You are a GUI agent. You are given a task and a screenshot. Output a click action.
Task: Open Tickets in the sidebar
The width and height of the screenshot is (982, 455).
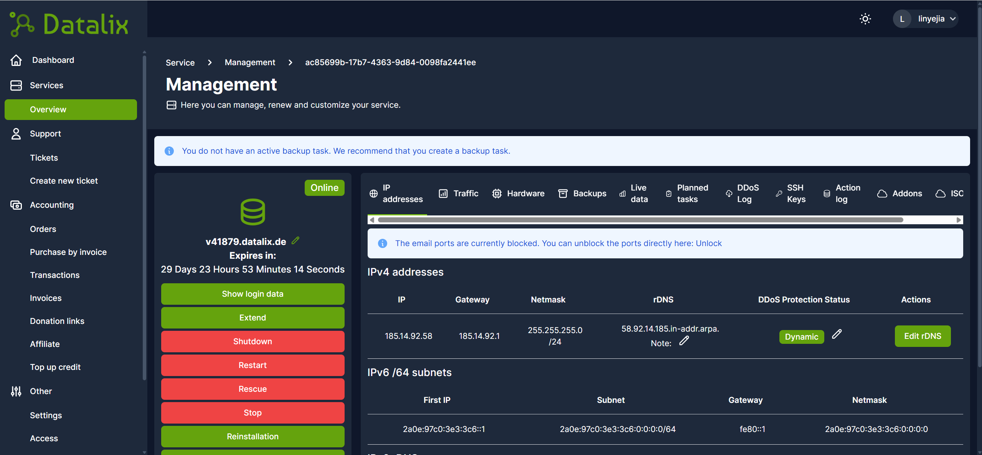pos(44,158)
